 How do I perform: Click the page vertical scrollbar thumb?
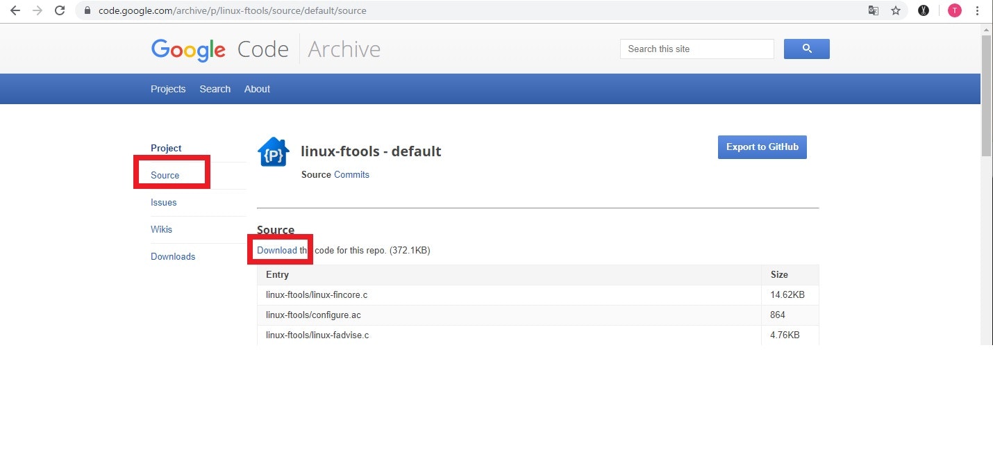[986, 95]
